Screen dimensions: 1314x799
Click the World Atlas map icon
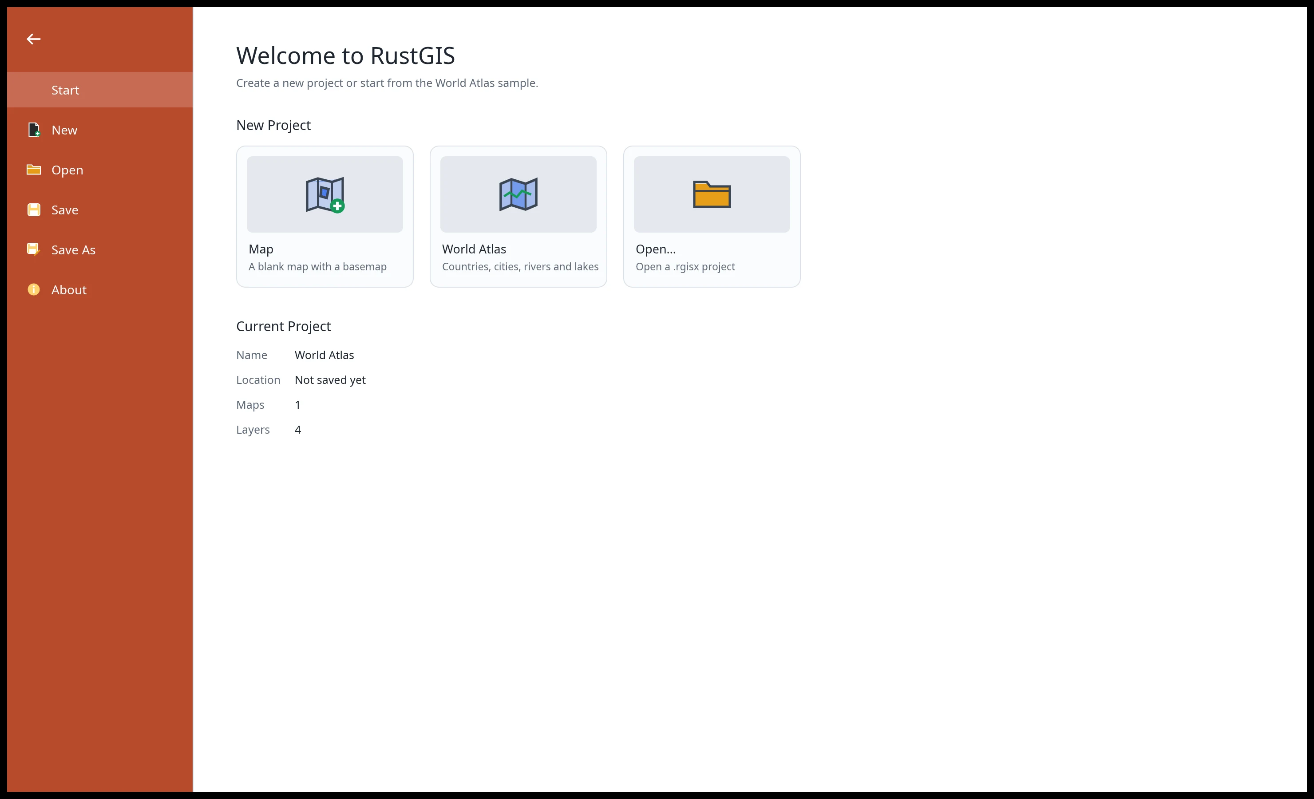(x=518, y=195)
